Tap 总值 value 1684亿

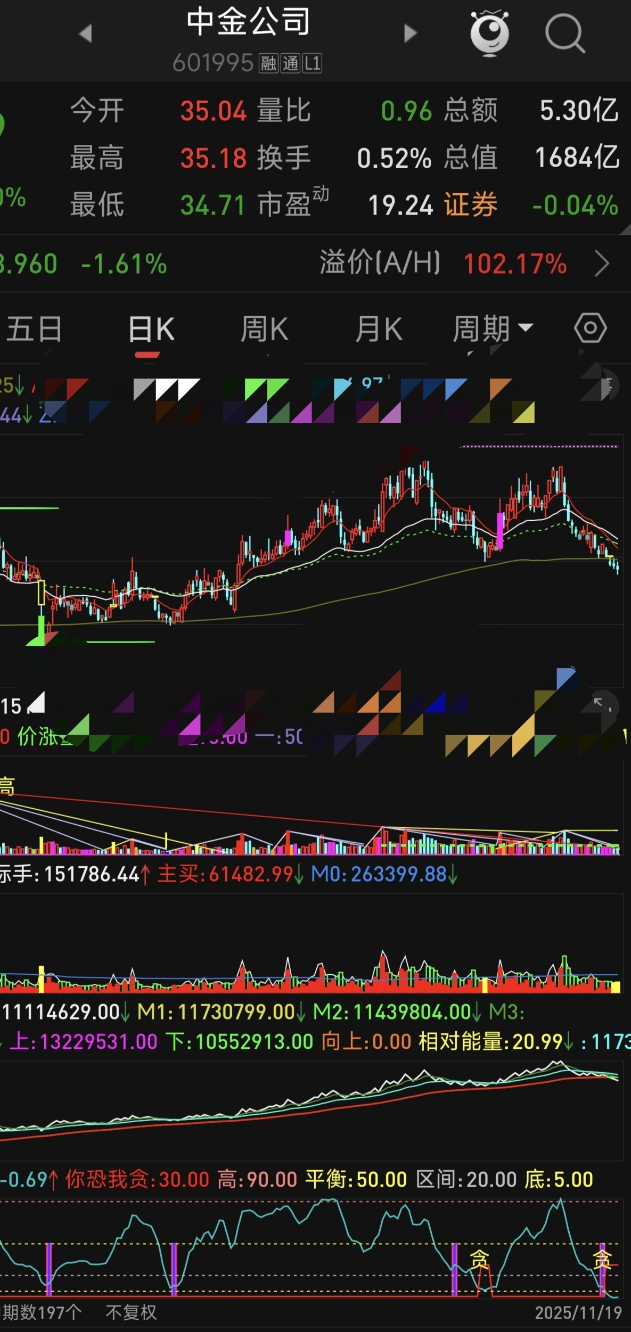577,158
